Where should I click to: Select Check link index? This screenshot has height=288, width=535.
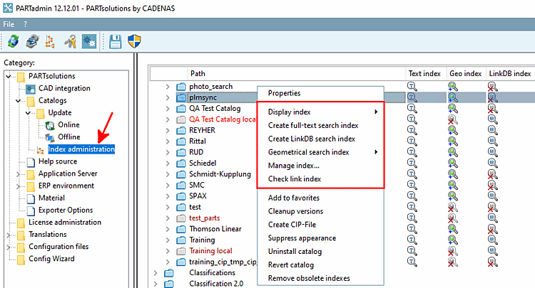click(295, 179)
